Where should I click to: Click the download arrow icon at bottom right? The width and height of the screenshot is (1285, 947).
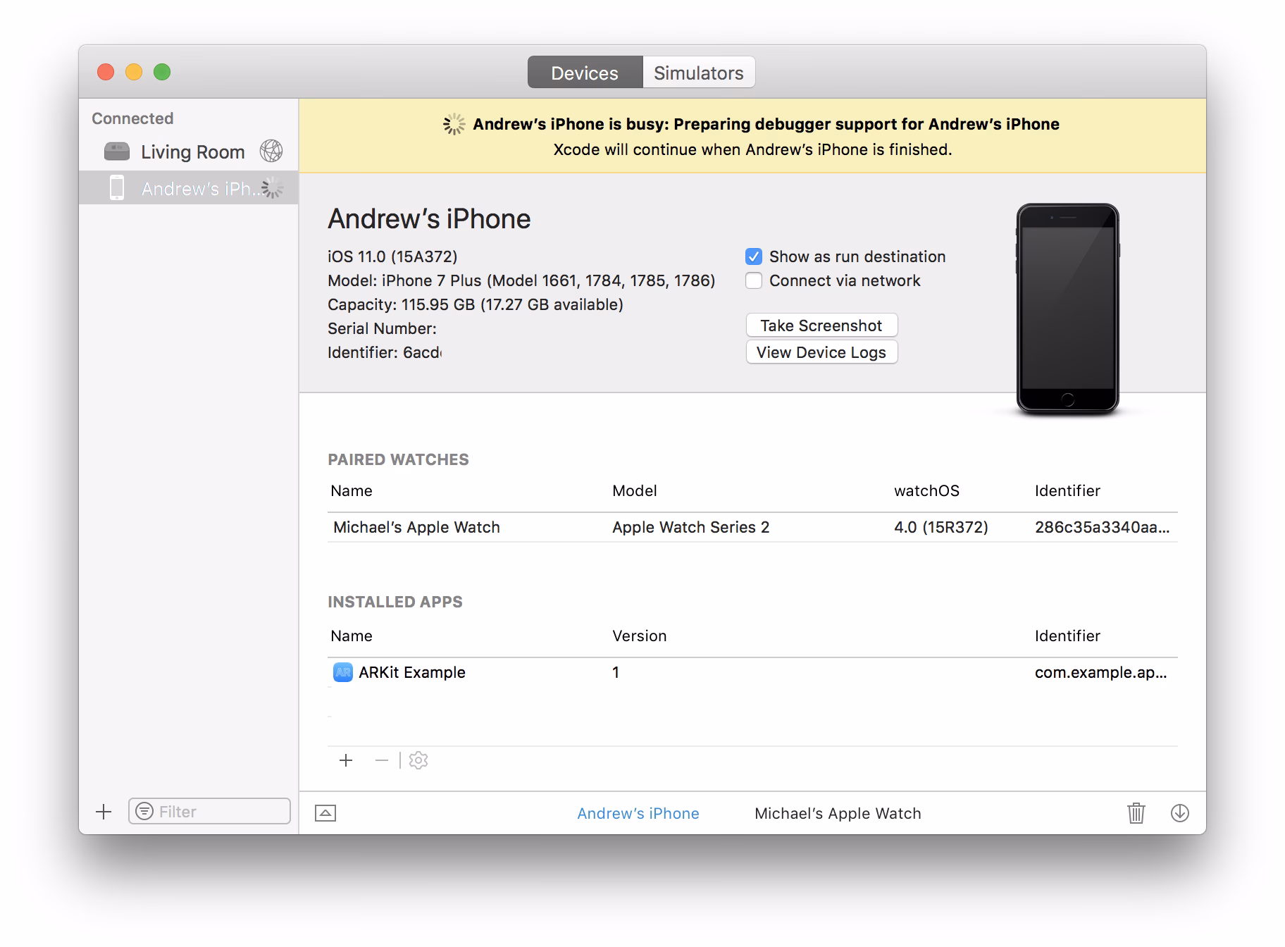[1181, 812]
